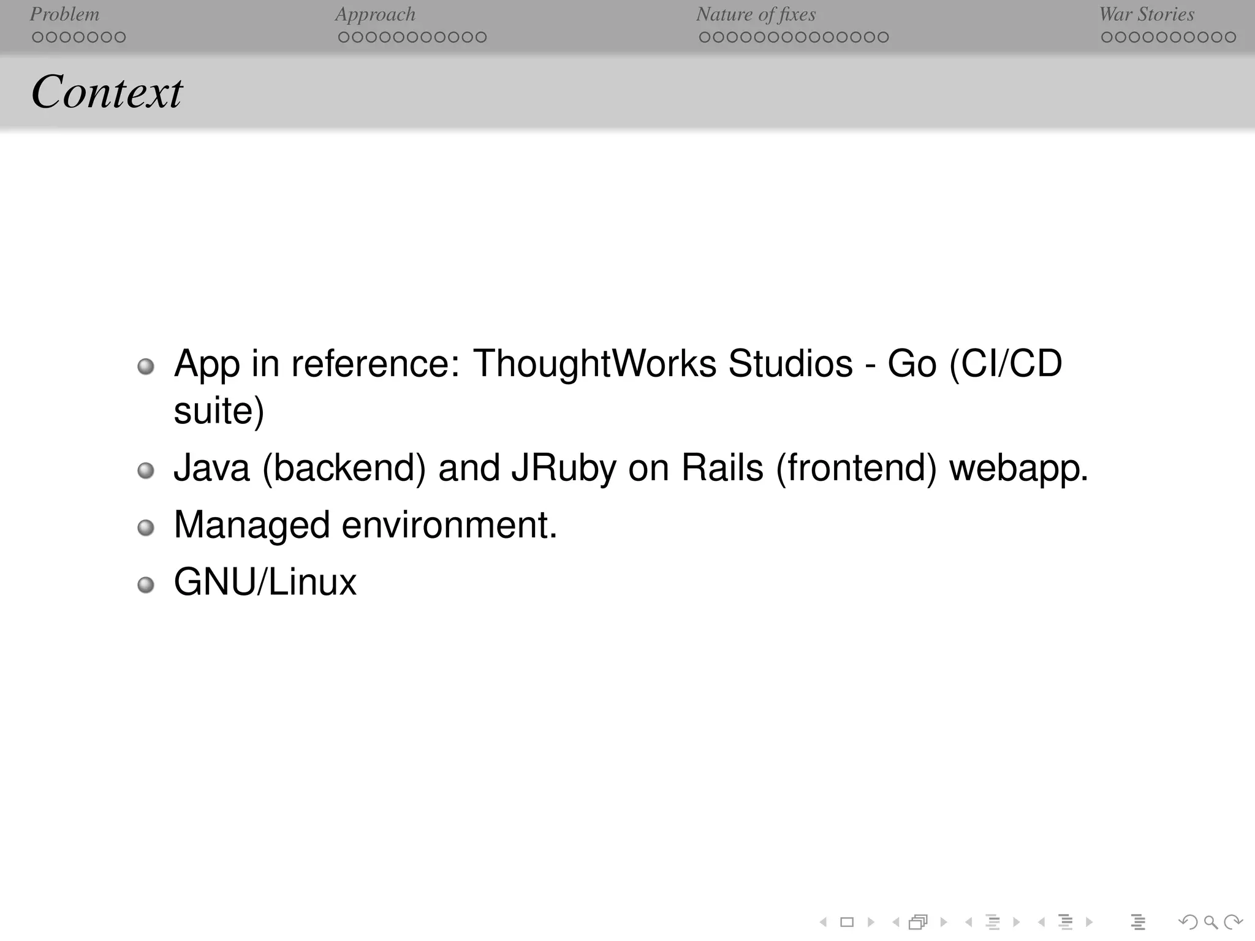This screenshot has height=941, width=1255.
Task: Select last frame circle under Approach
Action: (481, 37)
